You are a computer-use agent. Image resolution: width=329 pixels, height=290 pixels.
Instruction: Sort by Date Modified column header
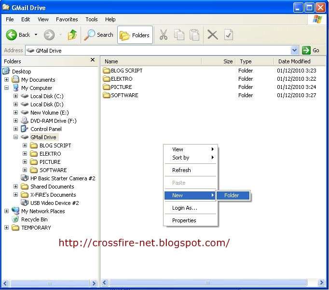[300, 61]
